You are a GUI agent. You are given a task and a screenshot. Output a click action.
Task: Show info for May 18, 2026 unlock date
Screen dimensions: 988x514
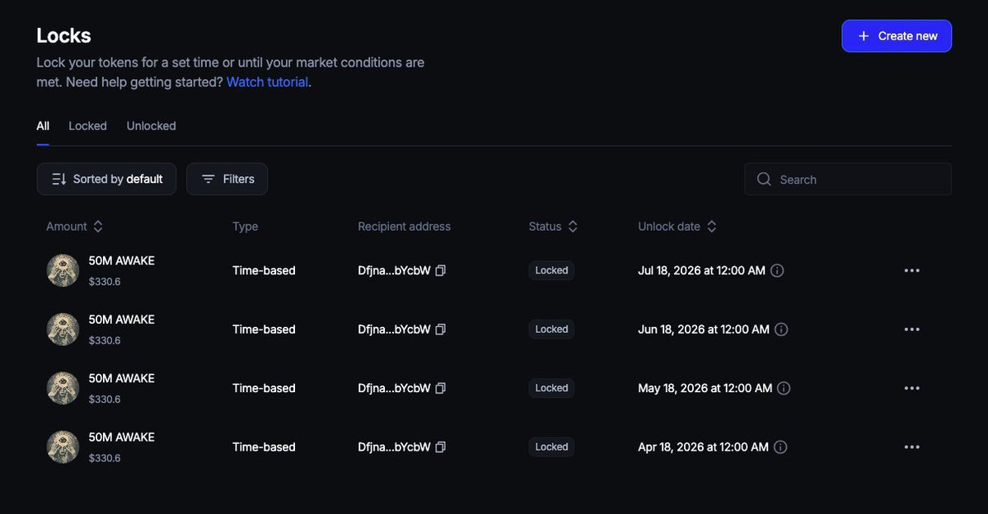point(784,388)
